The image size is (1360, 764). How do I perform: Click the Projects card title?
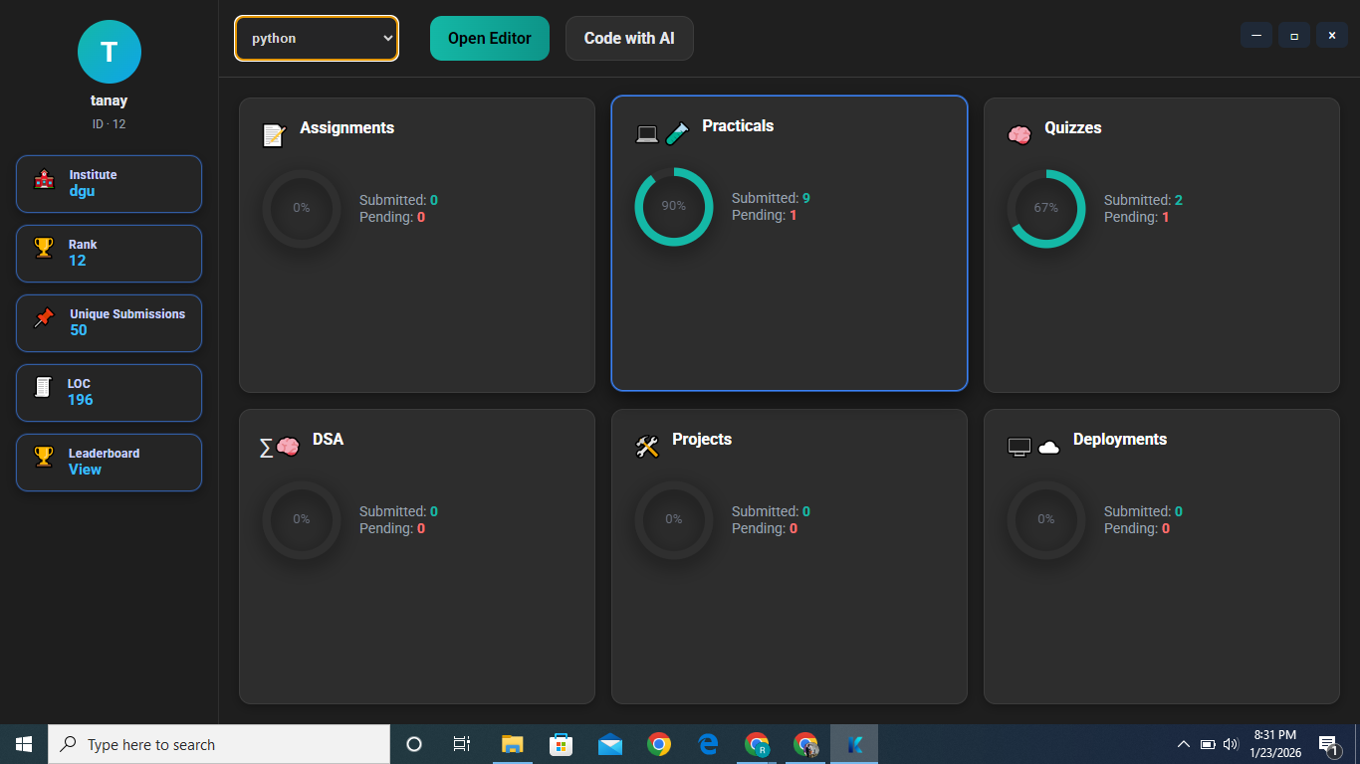coord(702,439)
